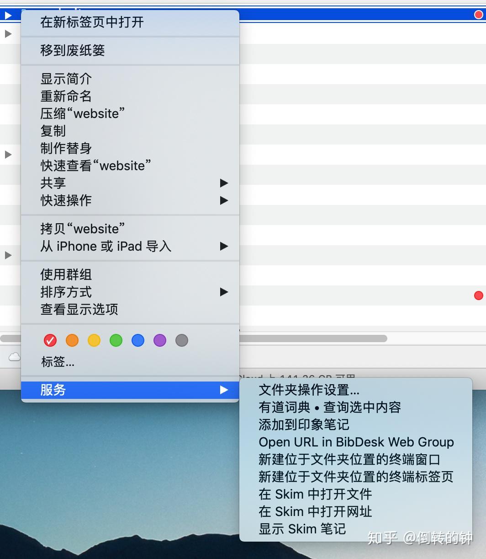Apply the orange tag to website
Viewport: 486px width, 559px height.
click(72, 340)
